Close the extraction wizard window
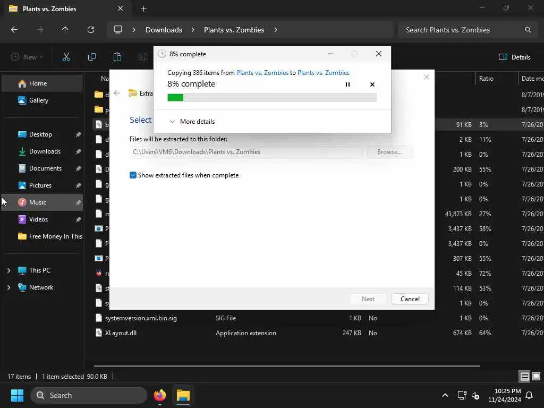544x408 pixels. (x=427, y=77)
